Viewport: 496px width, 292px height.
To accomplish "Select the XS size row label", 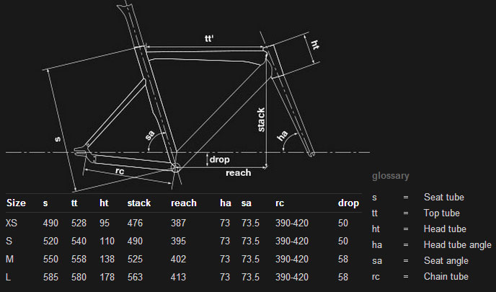I will (x=12, y=222).
